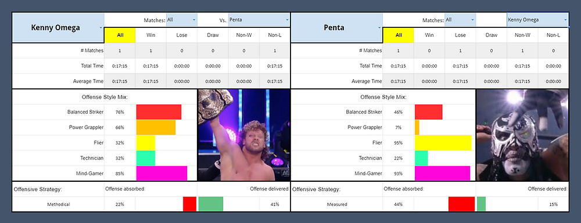581x223 pixels.
Task: Open the Penta wrestler name dropdown
Action: click(x=379, y=28)
